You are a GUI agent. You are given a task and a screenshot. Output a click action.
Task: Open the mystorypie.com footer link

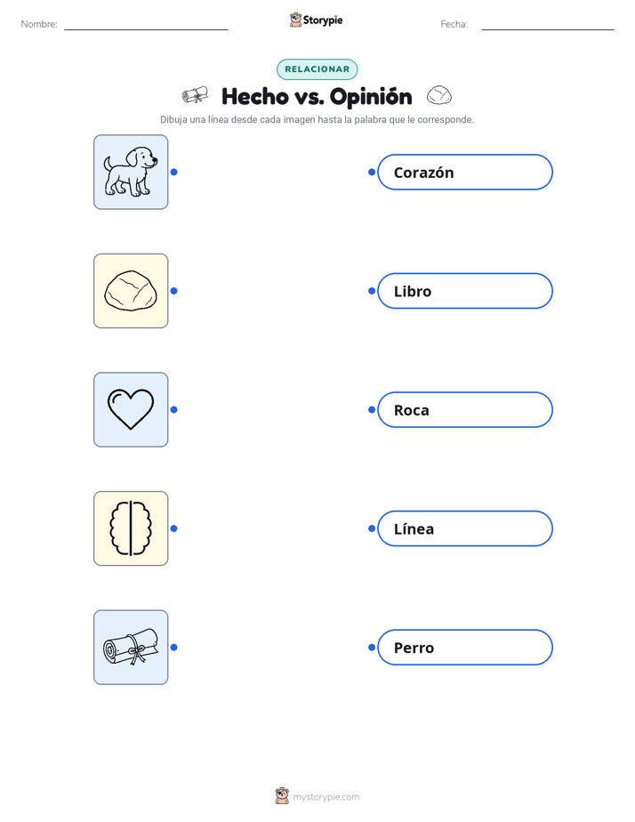(x=326, y=797)
